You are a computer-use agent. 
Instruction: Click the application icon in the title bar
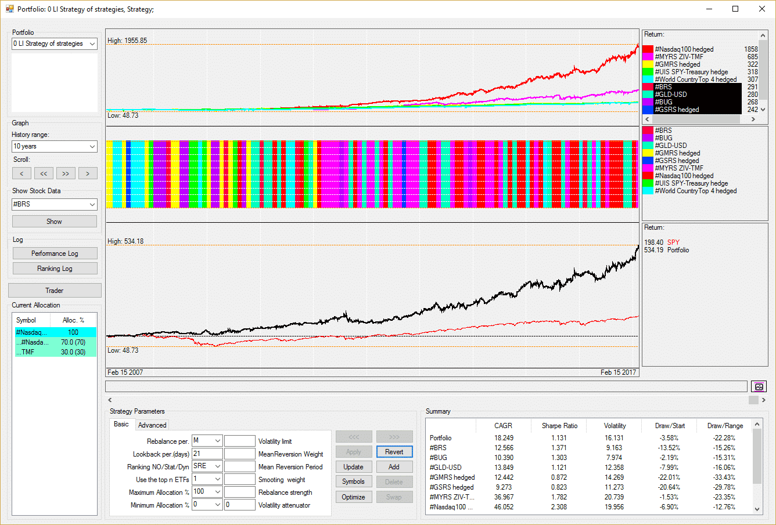[x=9, y=9]
